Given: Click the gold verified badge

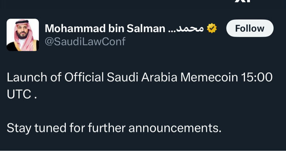Looking at the screenshot, I should click(212, 28).
